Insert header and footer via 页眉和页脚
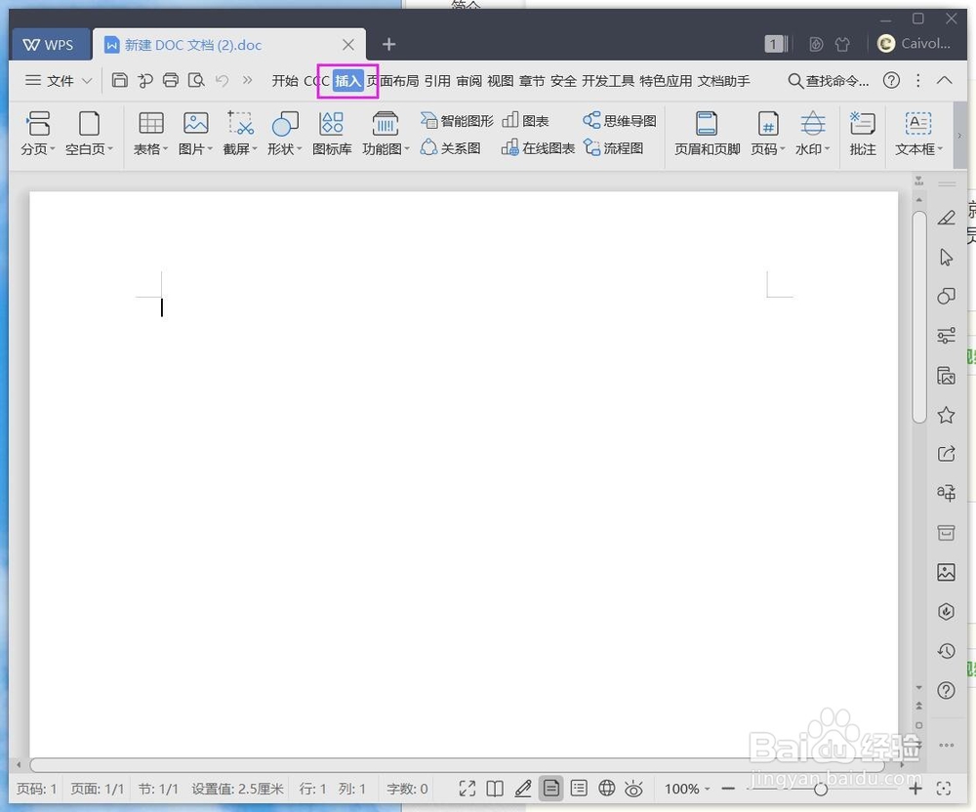The width and height of the screenshot is (976, 812). (x=706, y=134)
